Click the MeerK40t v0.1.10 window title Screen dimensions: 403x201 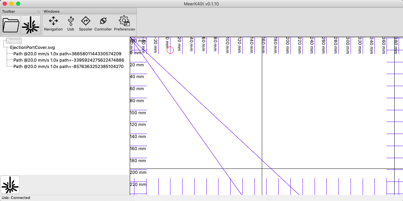pos(202,4)
